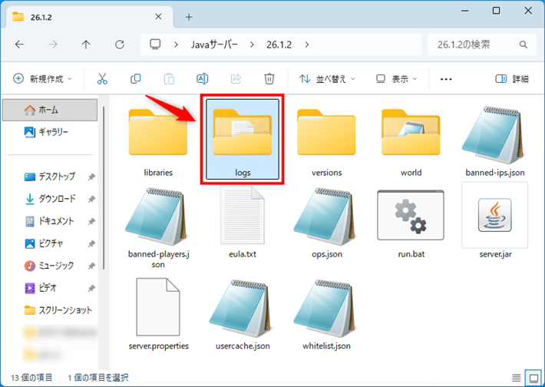Click the PC monitor icon in address bar
This screenshot has width=545, height=387.
[x=155, y=45]
